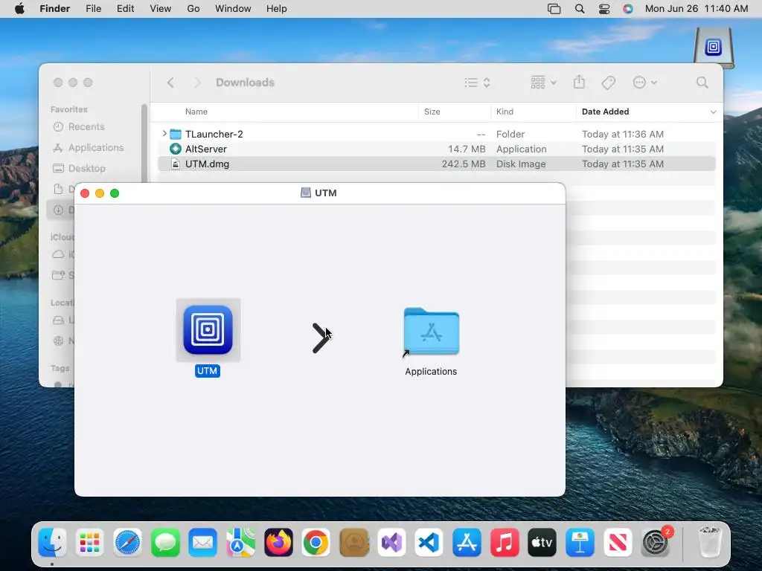Click the Share icon in Downloads toolbar
The image size is (762, 571).
point(579,82)
